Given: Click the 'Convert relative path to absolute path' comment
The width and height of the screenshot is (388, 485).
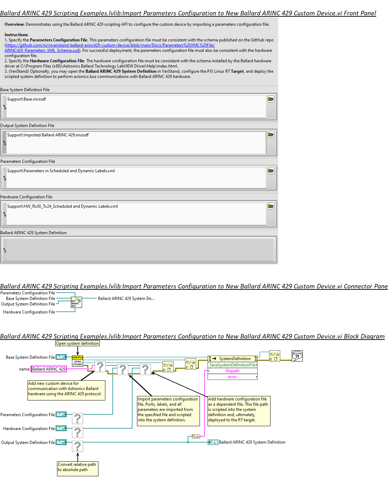Looking at the screenshot, I should coord(78,469).
